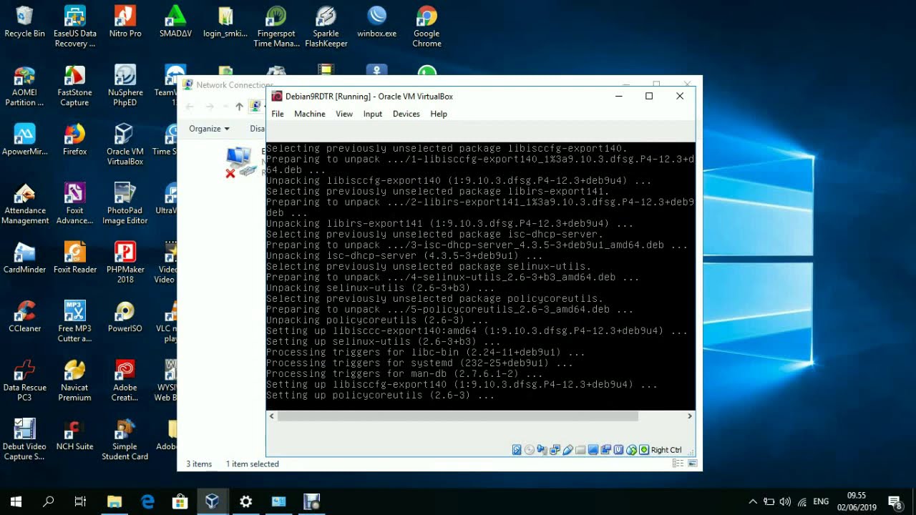Click the Right Ctrl host key label

pos(666,450)
